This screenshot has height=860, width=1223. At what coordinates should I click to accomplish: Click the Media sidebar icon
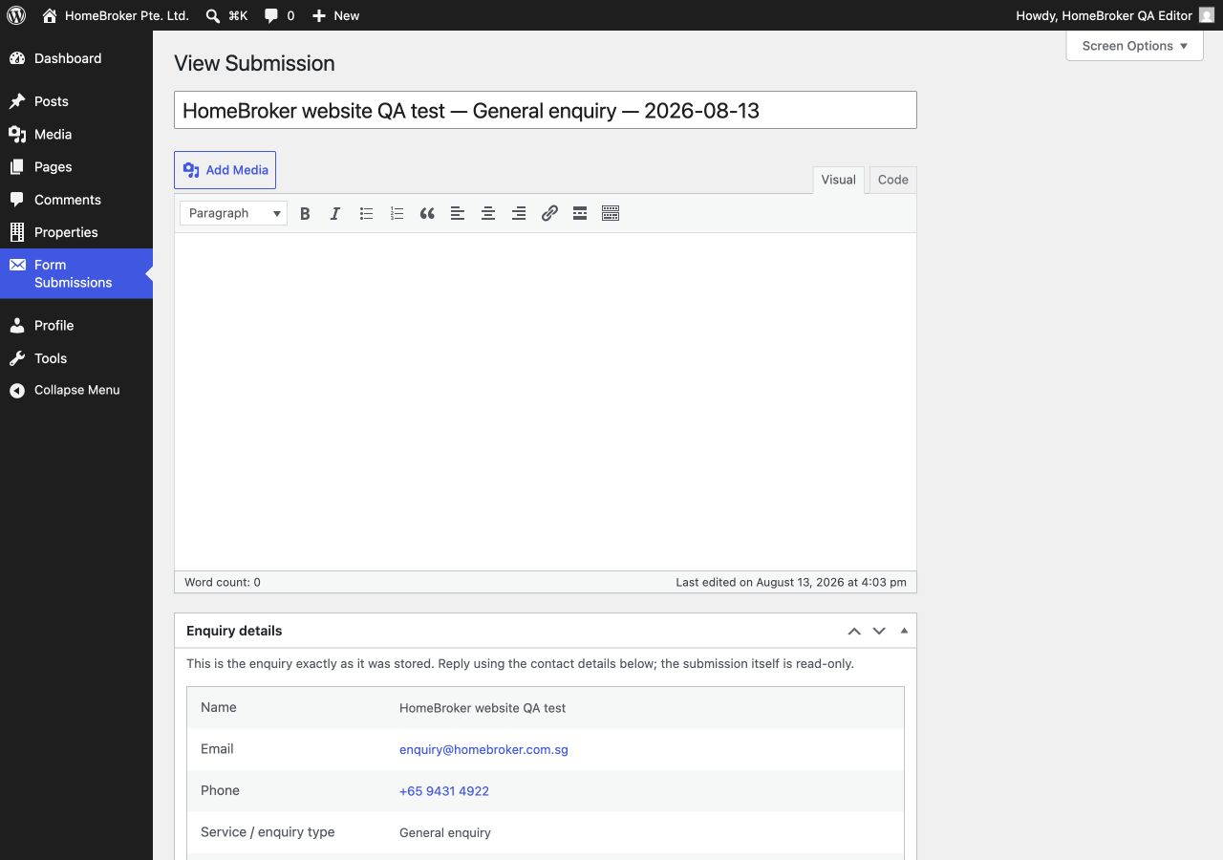[x=17, y=135]
